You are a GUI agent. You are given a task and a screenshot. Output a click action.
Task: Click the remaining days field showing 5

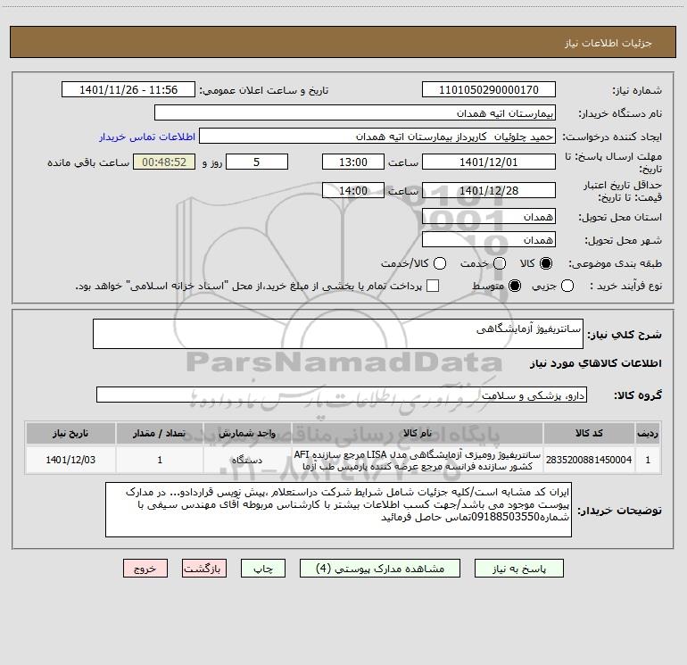[257, 162]
